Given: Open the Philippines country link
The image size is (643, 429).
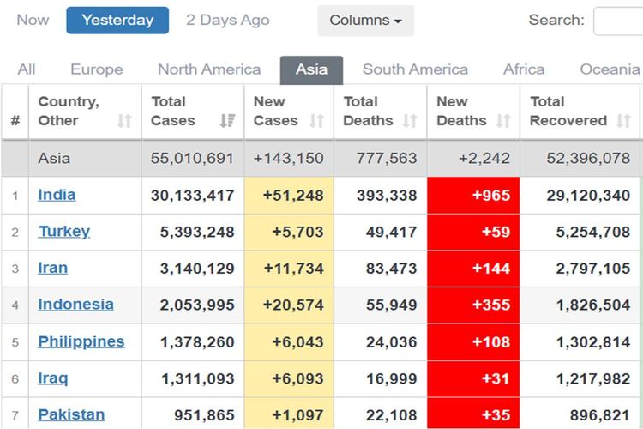Looking at the screenshot, I should 81,342.
